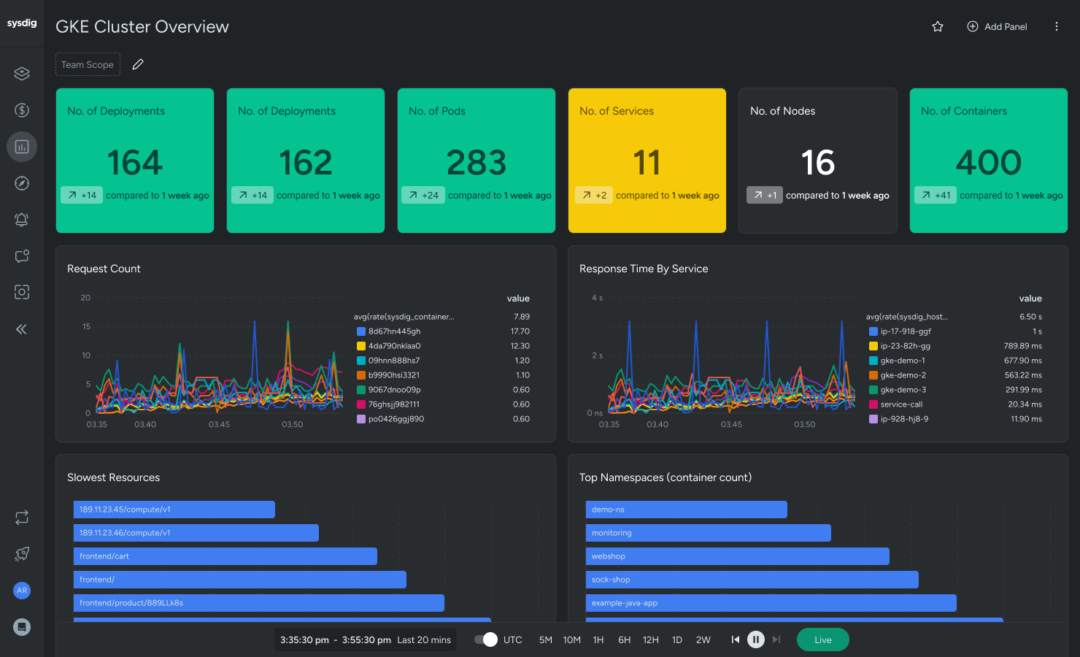The height and width of the screenshot is (657, 1080).
Task: Collapse the left sidebar with double chevron
Action: (x=21, y=329)
